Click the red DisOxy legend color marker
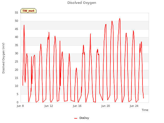Image resolution: width=164 pixels, height=123 pixels. coord(76,118)
